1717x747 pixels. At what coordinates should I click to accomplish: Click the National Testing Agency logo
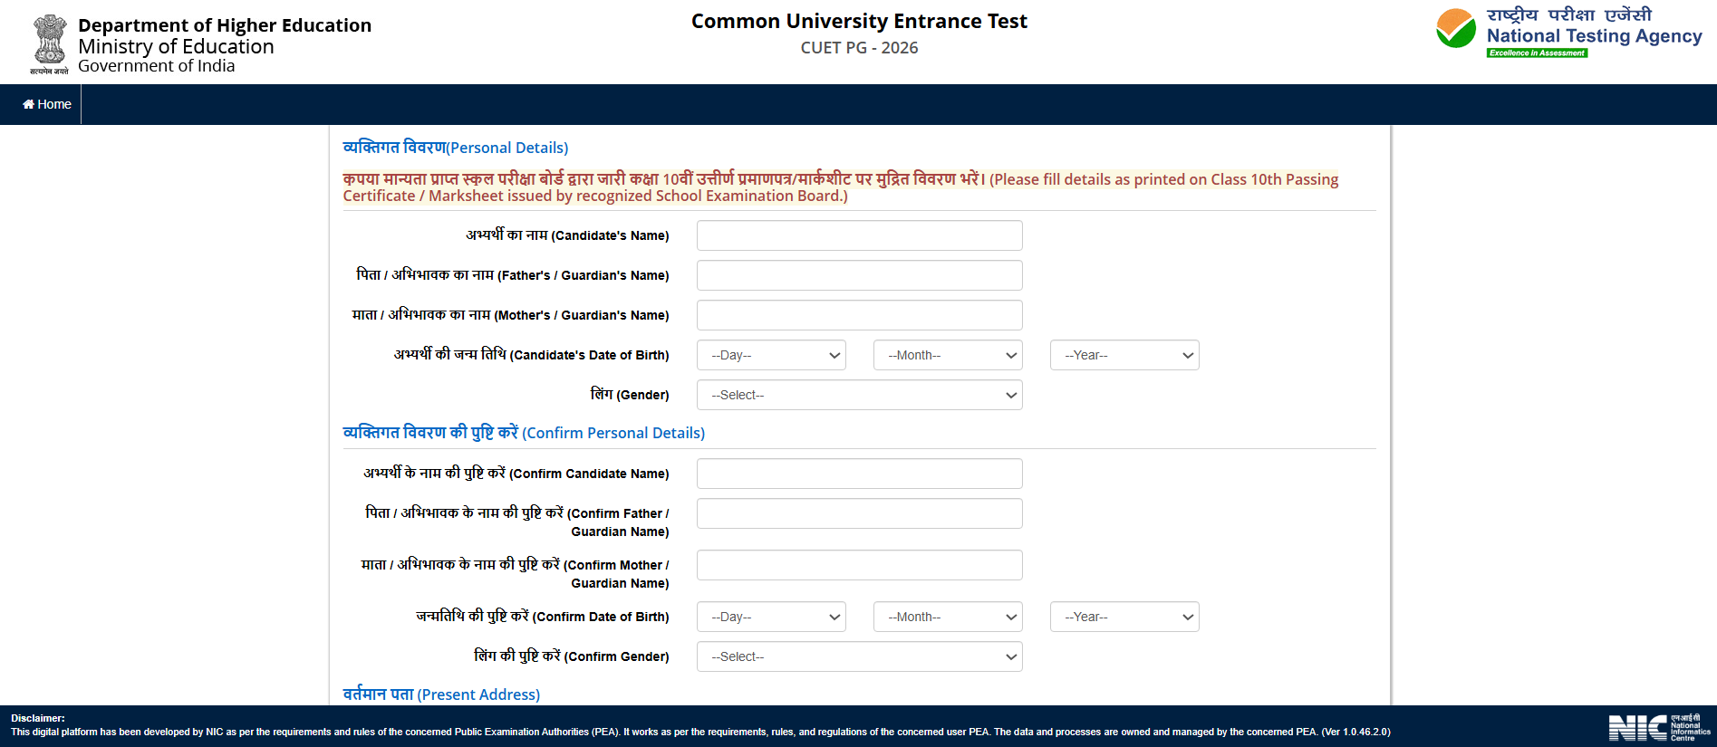click(x=1568, y=33)
